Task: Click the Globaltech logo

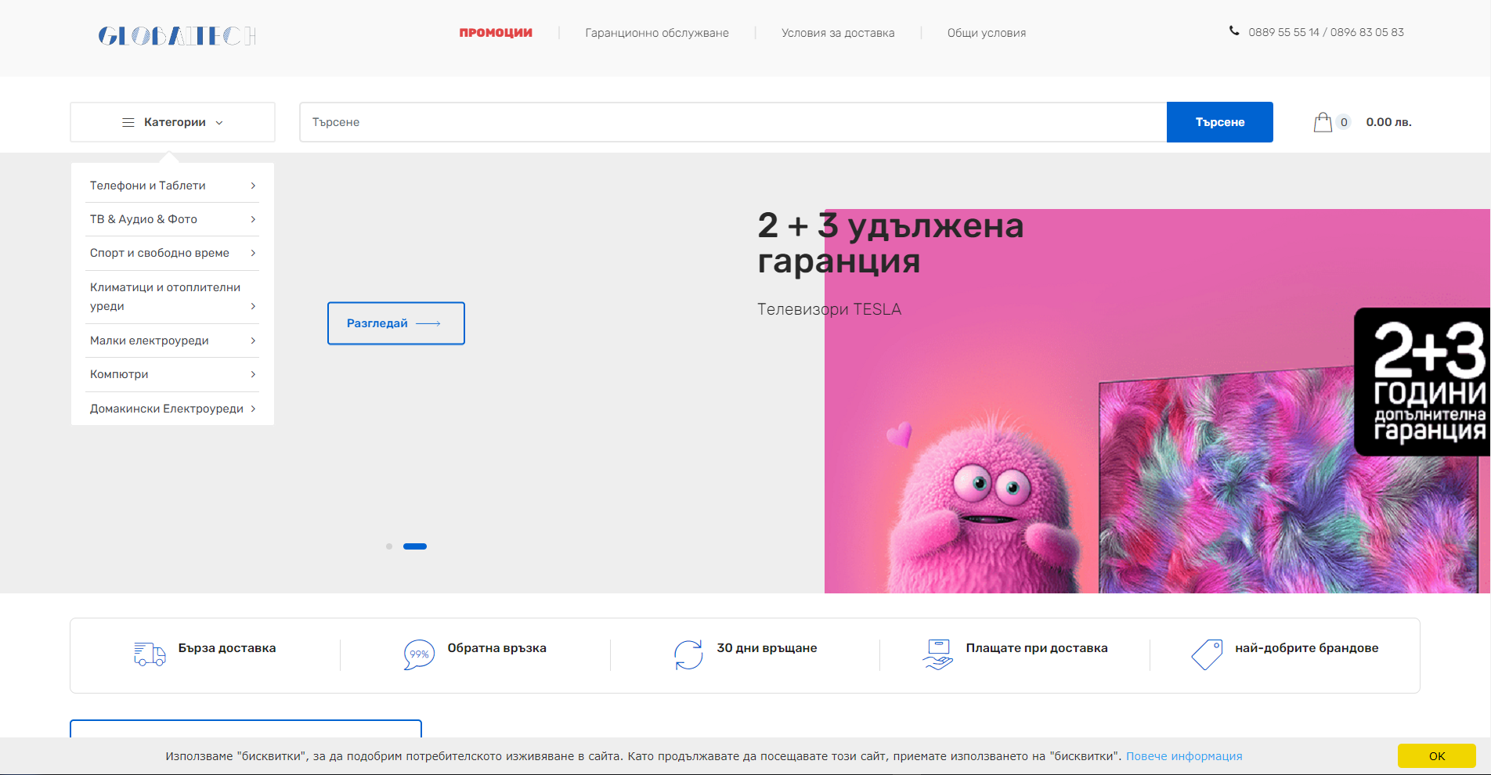Action: [x=177, y=36]
